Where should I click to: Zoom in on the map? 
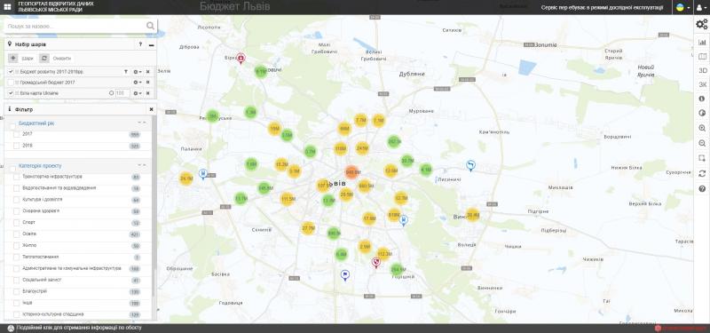point(702,128)
